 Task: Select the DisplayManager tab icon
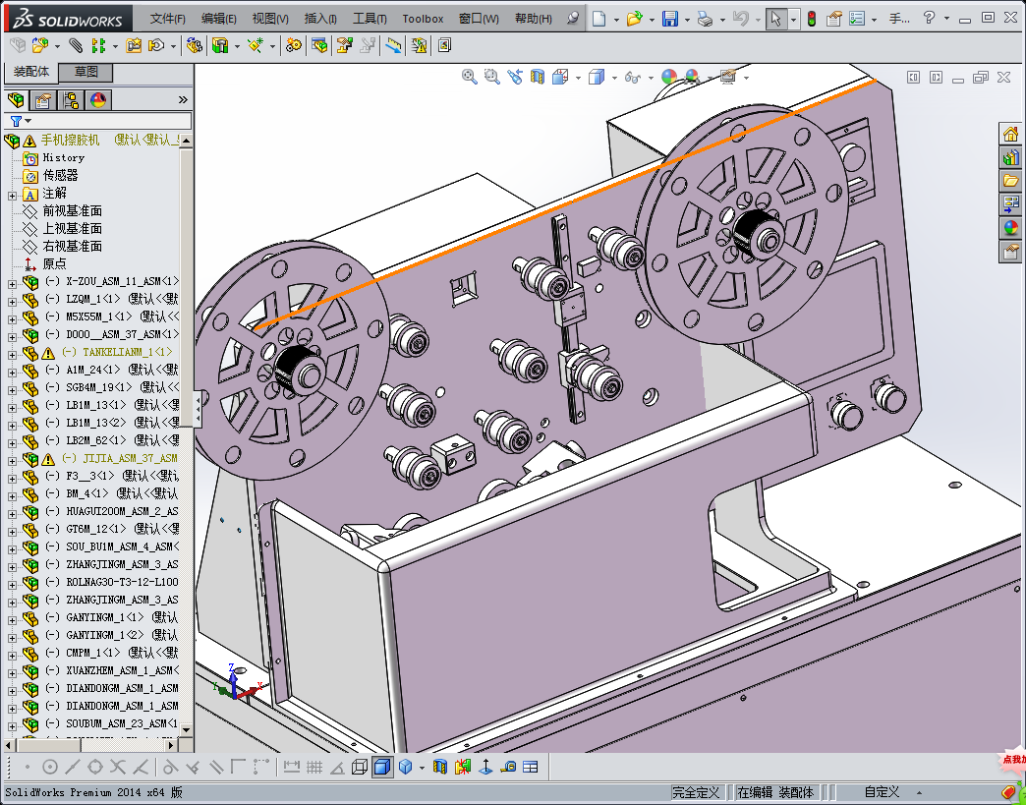click(x=98, y=100)
